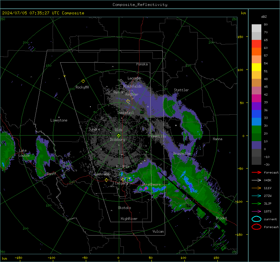Click the magenta 18TS arrow icon
This screenshot has height=262, width=280.
click(256, 212)
